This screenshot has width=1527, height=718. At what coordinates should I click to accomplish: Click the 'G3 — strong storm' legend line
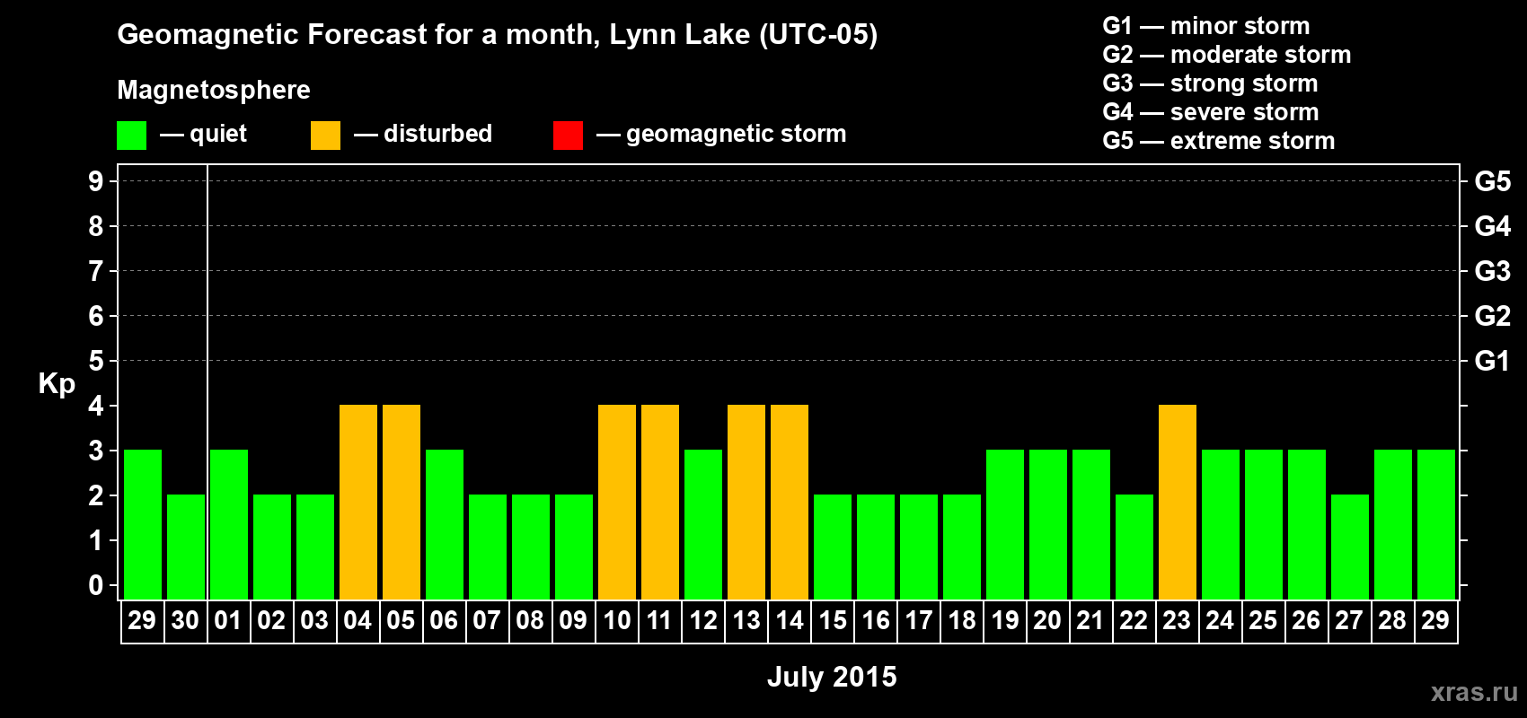[x=1210, y=83]
